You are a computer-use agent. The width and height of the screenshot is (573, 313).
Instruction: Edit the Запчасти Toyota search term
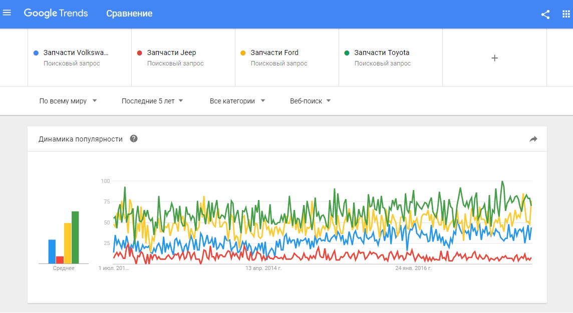point(382,52)
